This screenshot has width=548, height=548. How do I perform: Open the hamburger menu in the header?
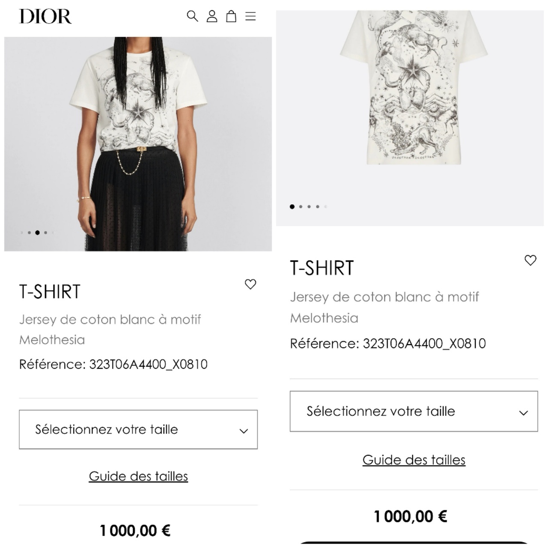[x=250, y=16]
